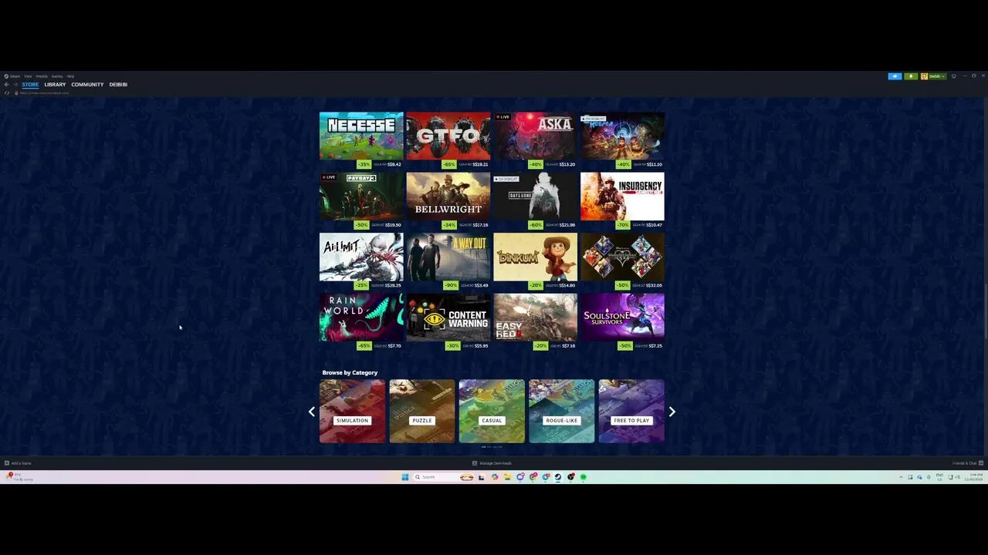Switch to the COMMUNITY tab
The height and width of the screenshot is (555, 988).
pos(87,85)
